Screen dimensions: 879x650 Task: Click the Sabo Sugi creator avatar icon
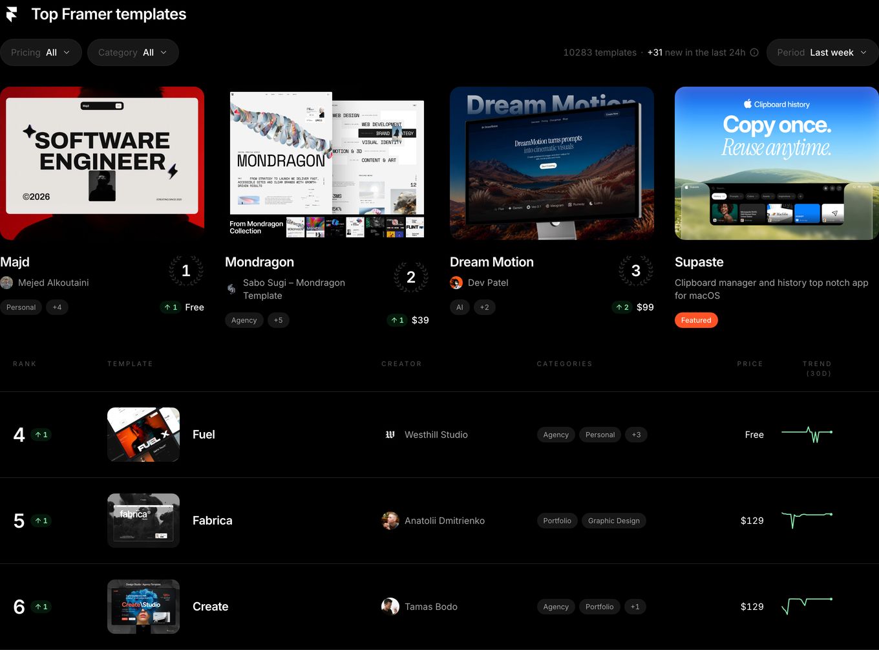[x=231, y=289]
